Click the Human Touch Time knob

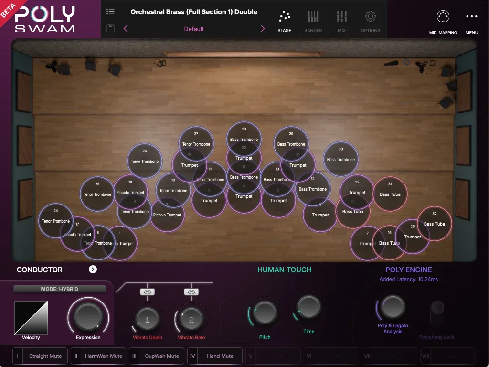click(309, 307)
